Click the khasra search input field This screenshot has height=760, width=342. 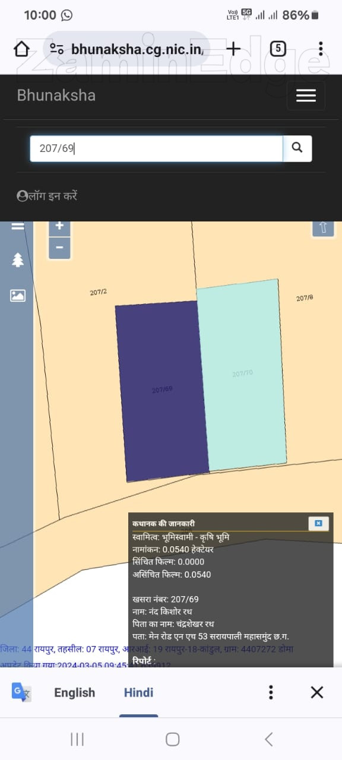click(157, 148)
